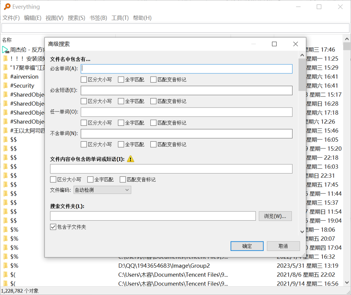Enable 区分大小写 under 必含单词
351x295 pixels.
click(x=84, y=80)
